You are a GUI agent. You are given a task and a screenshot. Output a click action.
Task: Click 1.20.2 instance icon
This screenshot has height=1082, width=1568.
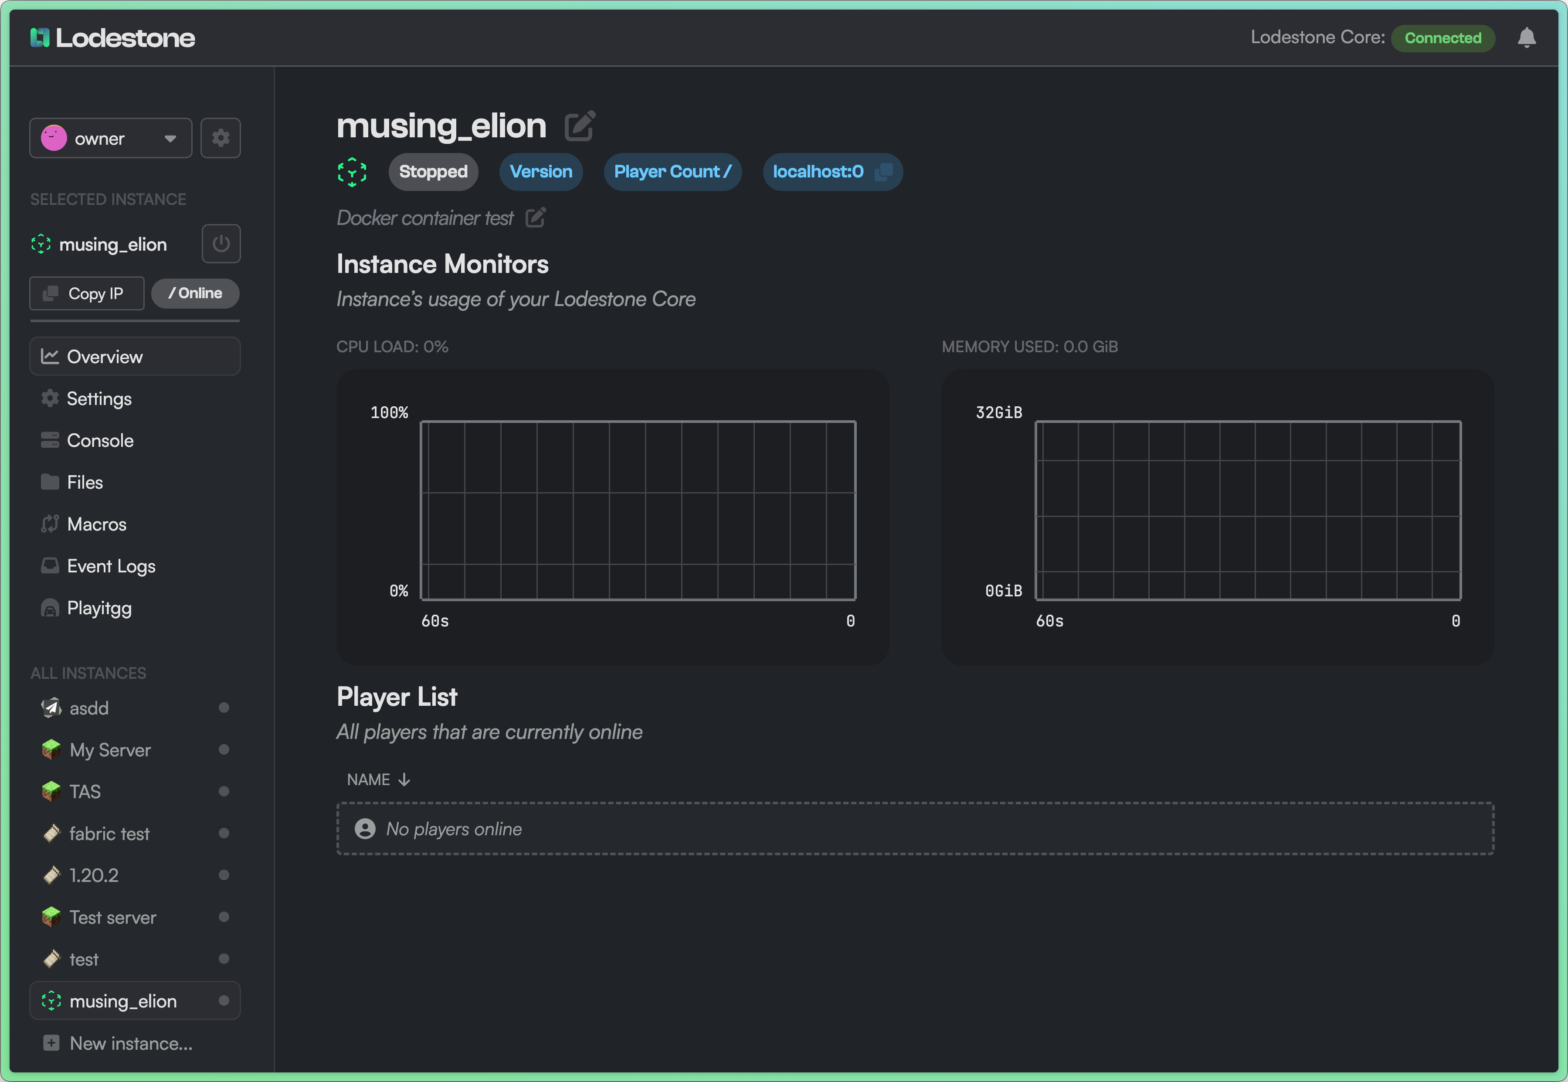point(51,875)
